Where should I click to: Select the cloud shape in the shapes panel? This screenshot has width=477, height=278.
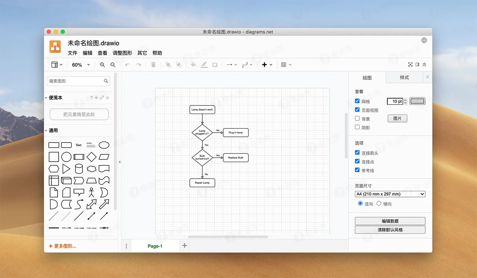[x=91, y=168]
